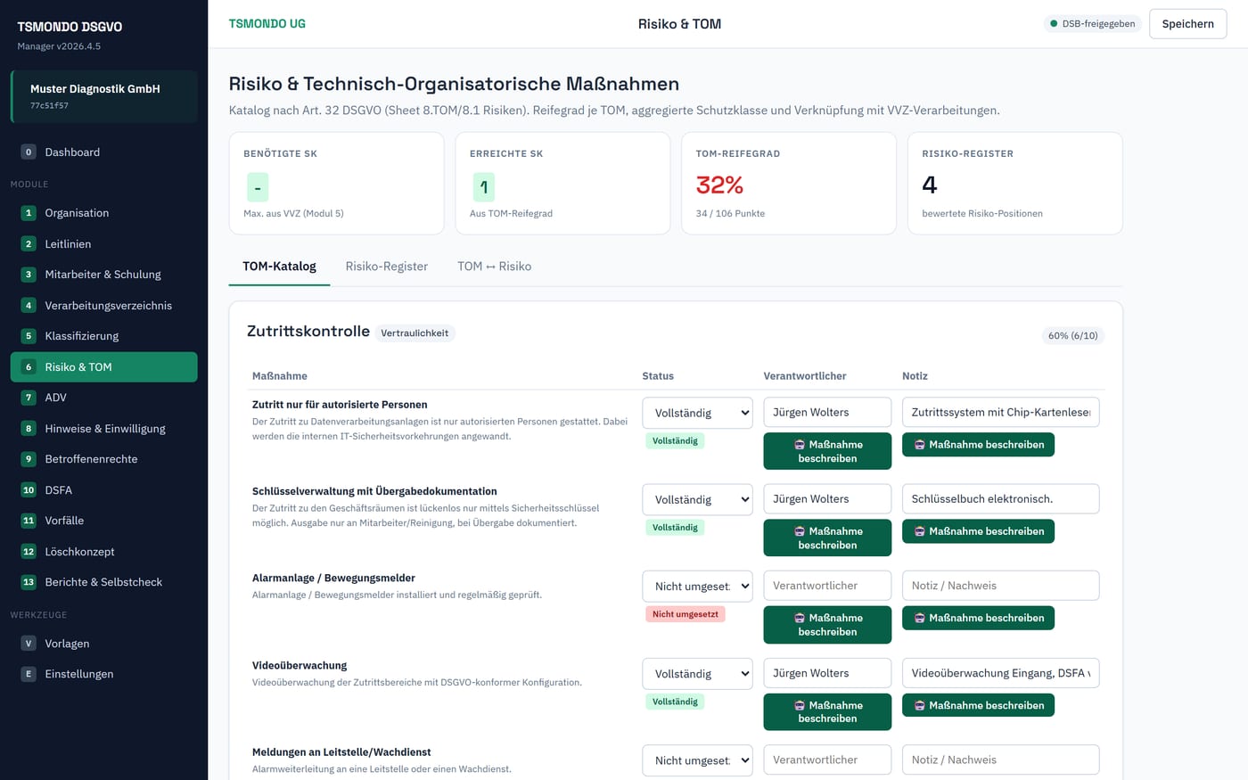Viewport: 1248px width, 780px height.
Task: Switch to the TOM-Katalog tab
Action: click(279, 267)
